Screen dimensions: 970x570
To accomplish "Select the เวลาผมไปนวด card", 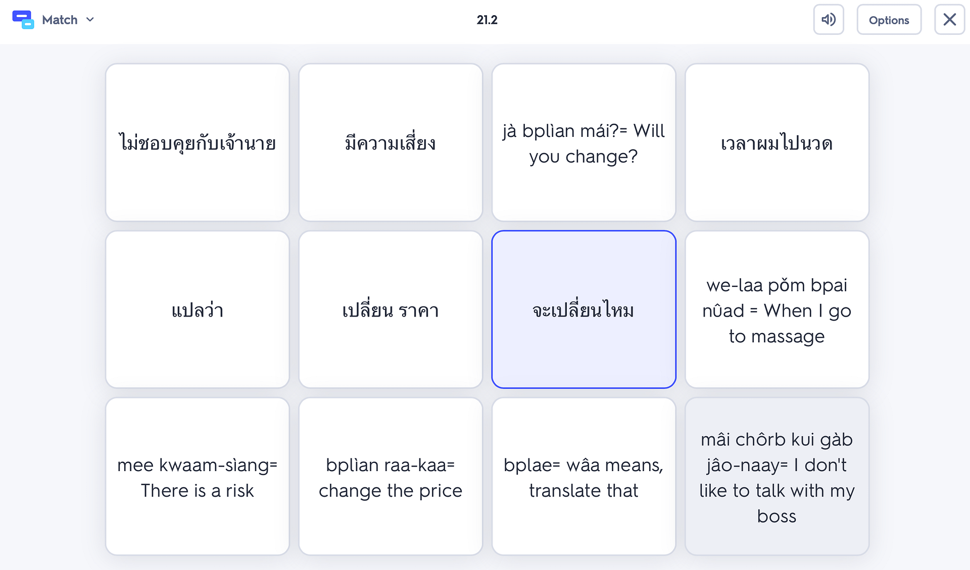I will (x=777, y=143).
